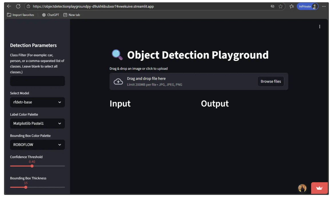Open the Streamlit three-dot app menu
Viewport: 334px width, 200px height.
coord(319,26)
